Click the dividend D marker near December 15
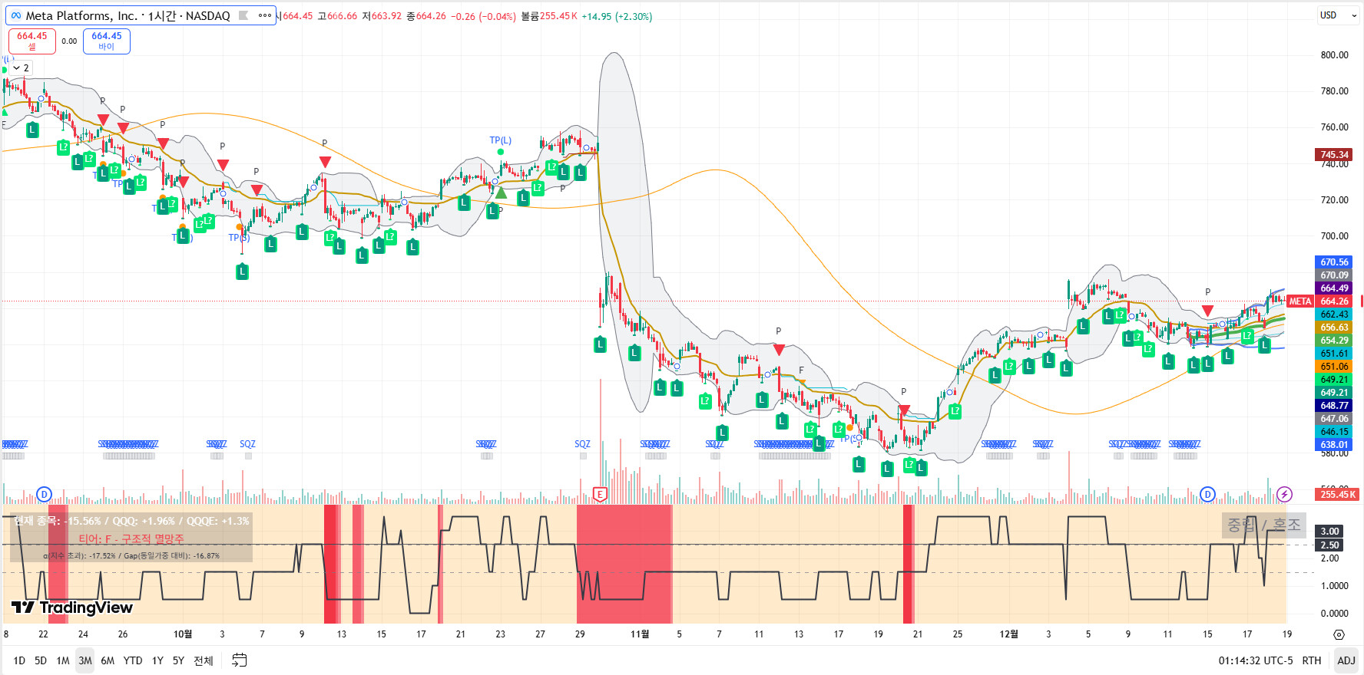 (x=1207, y=495)
